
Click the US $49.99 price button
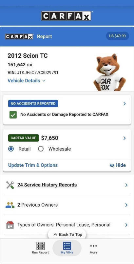tap(118, 36)
